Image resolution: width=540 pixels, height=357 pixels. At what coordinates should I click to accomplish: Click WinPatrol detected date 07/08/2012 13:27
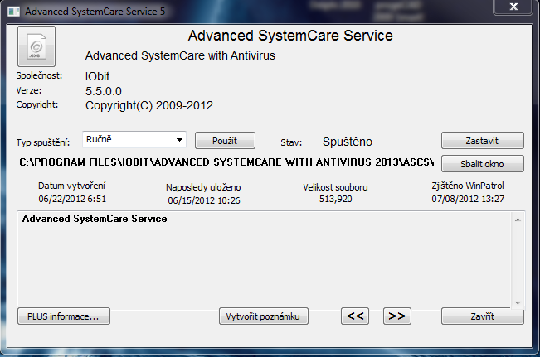click(468, 199)
